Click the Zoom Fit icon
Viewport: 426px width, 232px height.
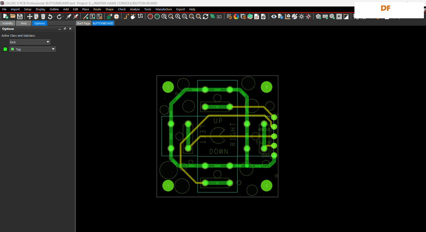coord(171,17)
